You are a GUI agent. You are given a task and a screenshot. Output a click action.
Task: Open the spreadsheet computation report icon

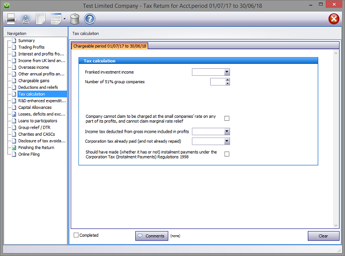(x=41, y=19)
